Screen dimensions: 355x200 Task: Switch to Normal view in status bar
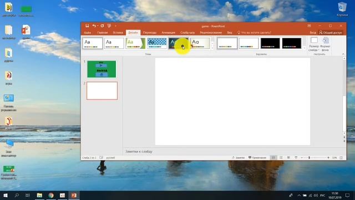click(x=273, y=158)
